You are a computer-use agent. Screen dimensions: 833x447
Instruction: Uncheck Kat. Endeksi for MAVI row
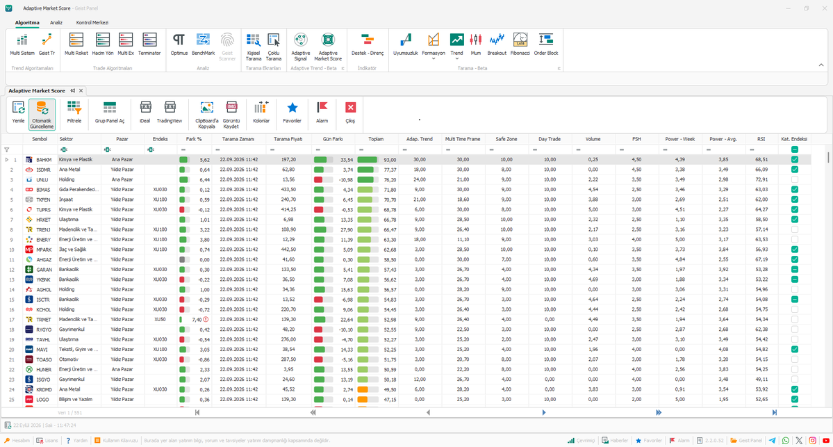(x=795, y=349)
